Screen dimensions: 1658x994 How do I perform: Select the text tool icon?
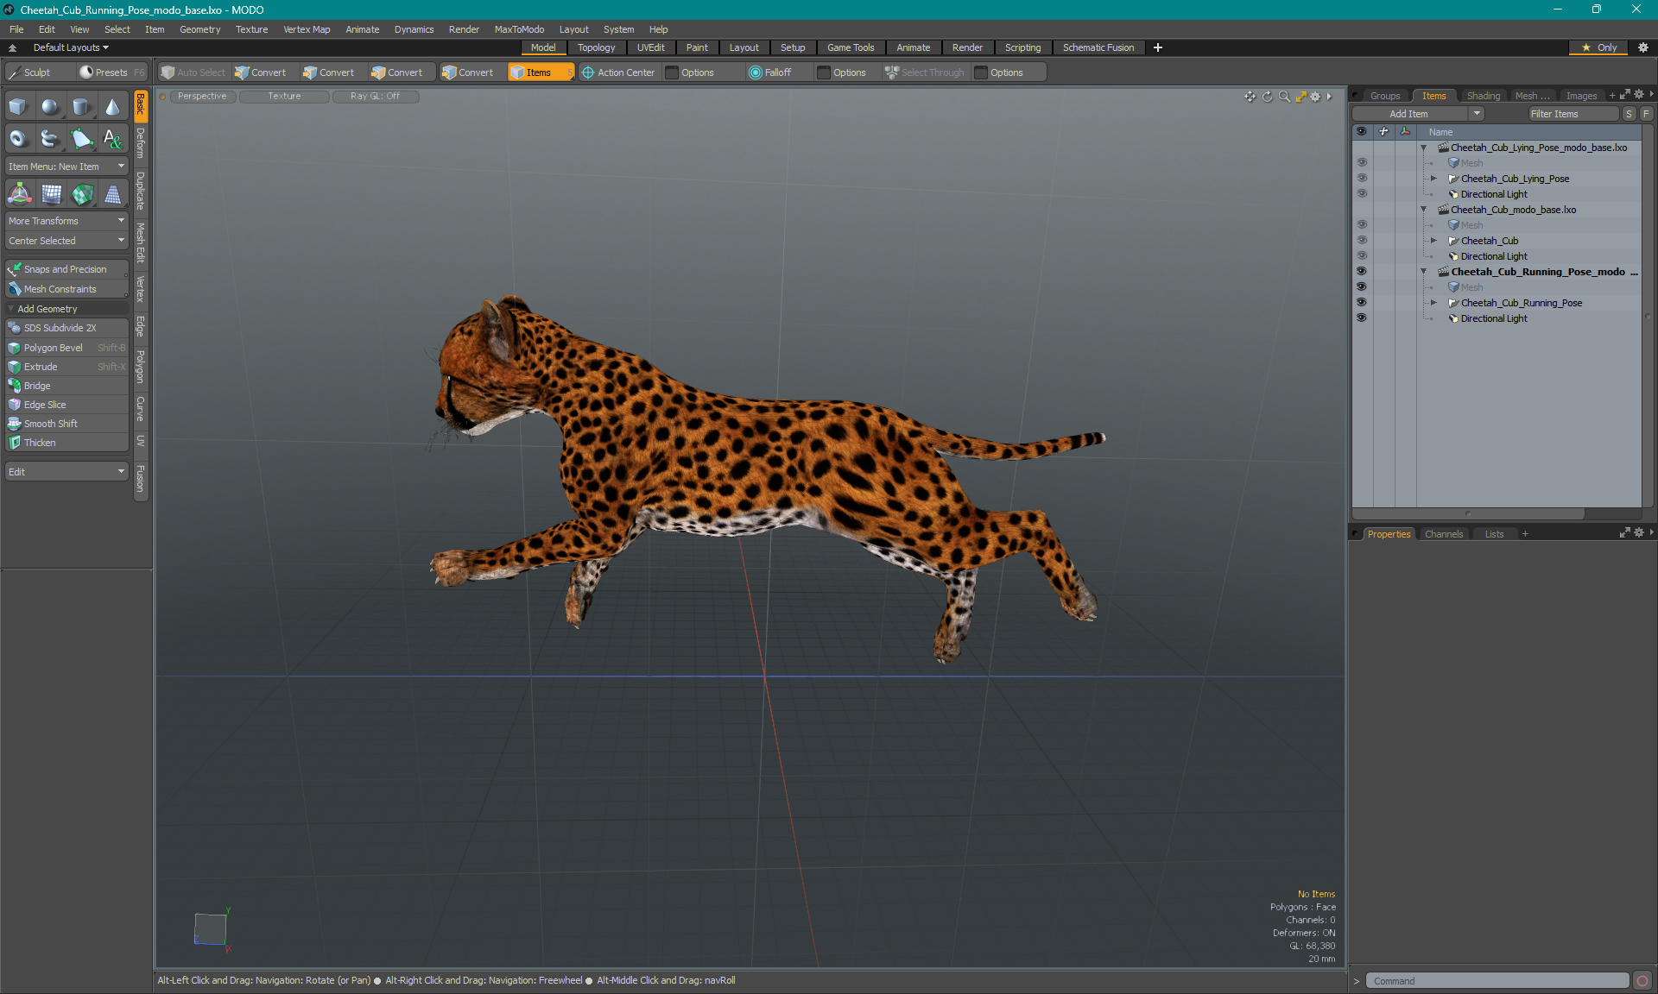coord(112,138)
